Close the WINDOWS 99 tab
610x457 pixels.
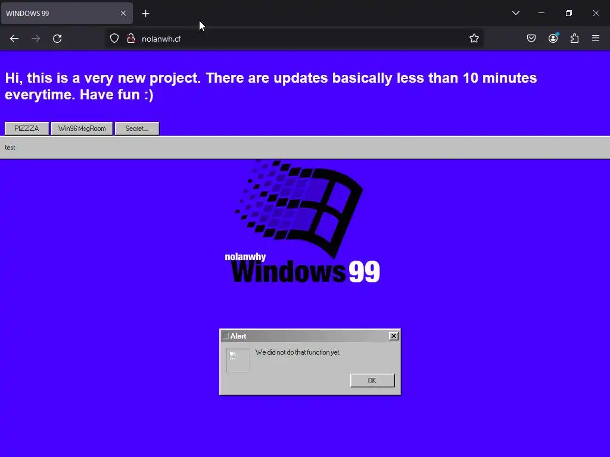click(123, 13)
